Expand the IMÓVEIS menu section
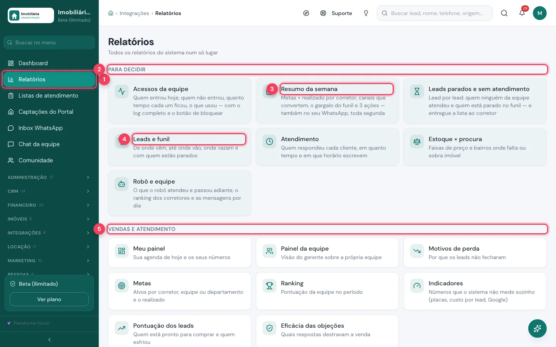The width and height of the screenshot is (556, 347). 49,219
